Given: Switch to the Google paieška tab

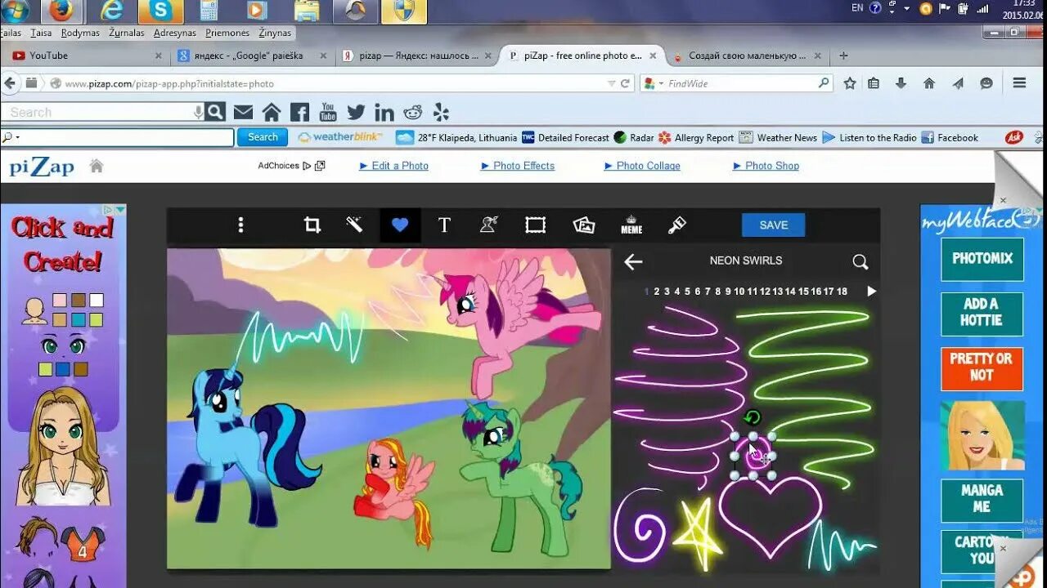Looking at the screenshot, I should [x=252, y=56].
